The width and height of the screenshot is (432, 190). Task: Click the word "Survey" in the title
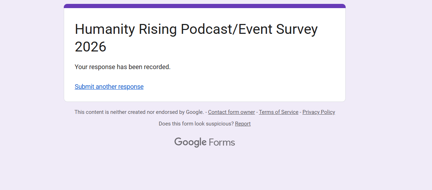coord(297,29)
